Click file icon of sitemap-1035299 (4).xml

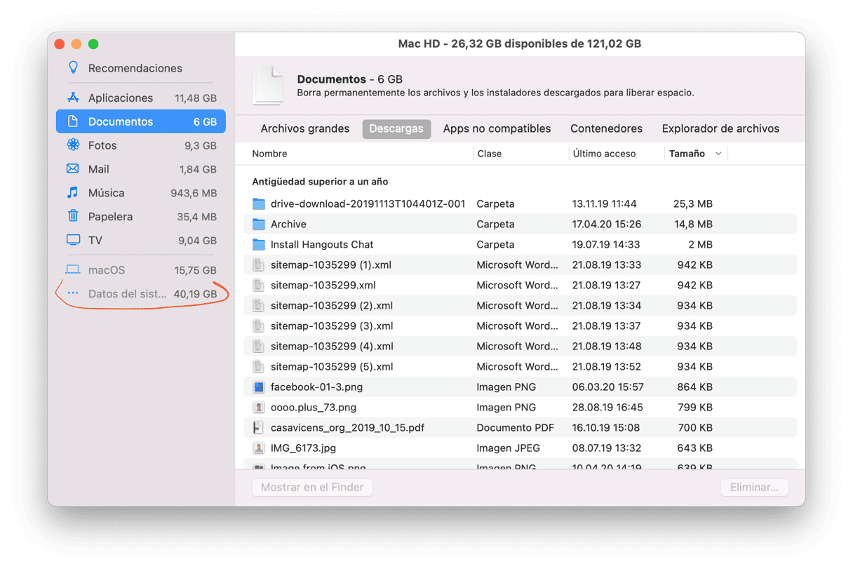click(259, 347)
